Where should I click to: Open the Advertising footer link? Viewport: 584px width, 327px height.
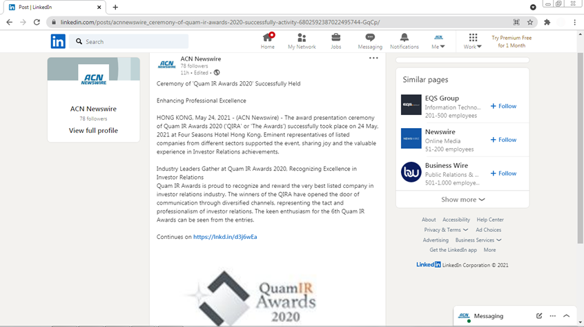pos(436,240)
